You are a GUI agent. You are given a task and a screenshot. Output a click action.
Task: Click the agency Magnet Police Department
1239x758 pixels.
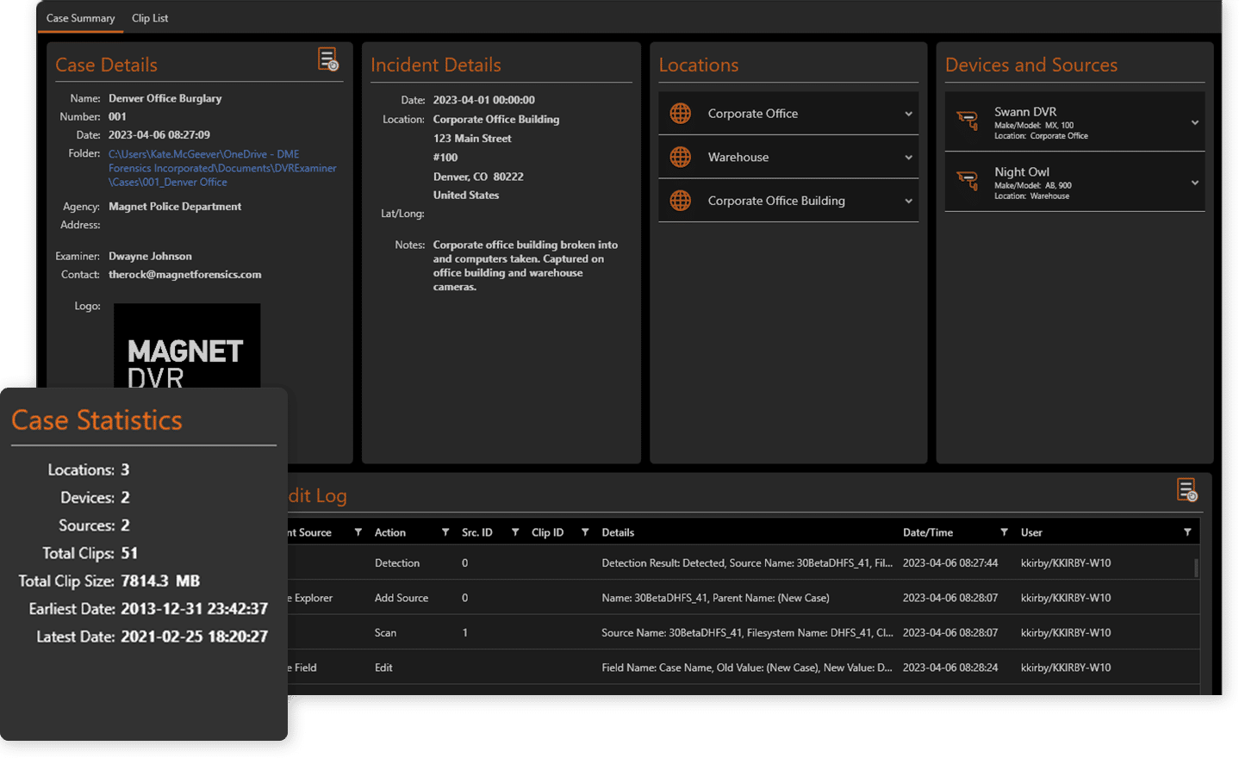pyautogui.click(x=175, y=206)
